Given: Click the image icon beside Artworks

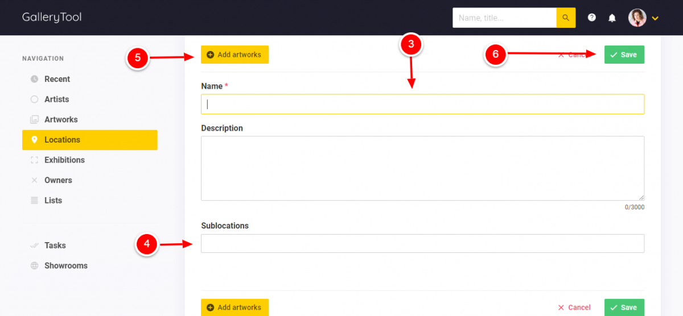Looking at the screenshot, I should [x=34, y=119].
